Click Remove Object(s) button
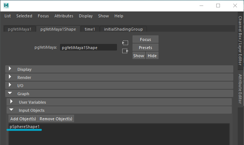Viewport: 244px width, 145px height. tap(56, 119)
